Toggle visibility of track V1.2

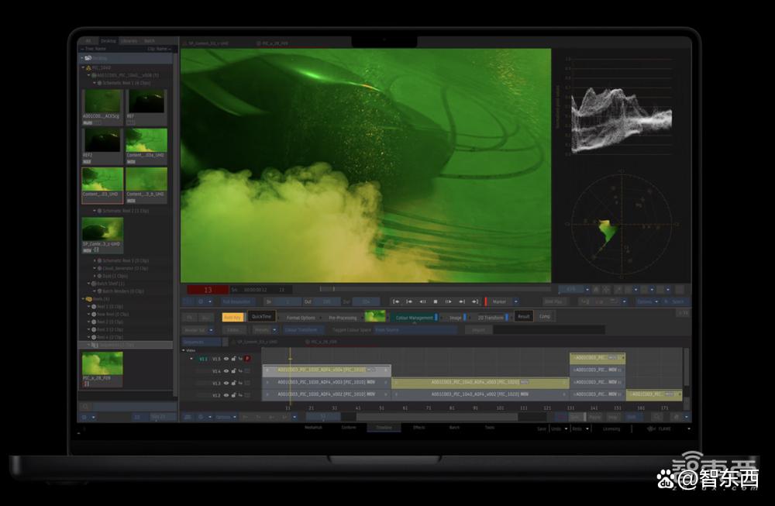point(226,395)
